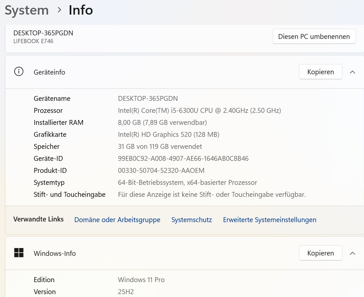Click the Info breadcrumb heading
The image size is (364, 297).
click(81, 10)
